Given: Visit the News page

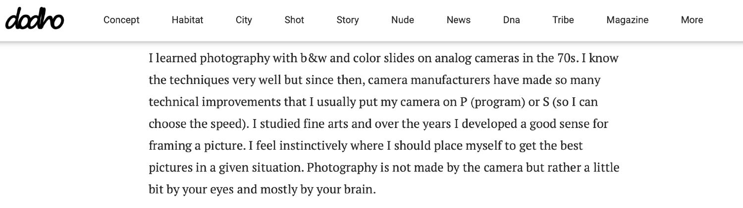Looking at the screenshot, I should pos(458,20).
